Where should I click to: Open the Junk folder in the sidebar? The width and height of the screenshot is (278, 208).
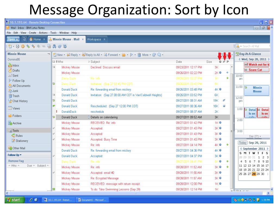[13, 91]
